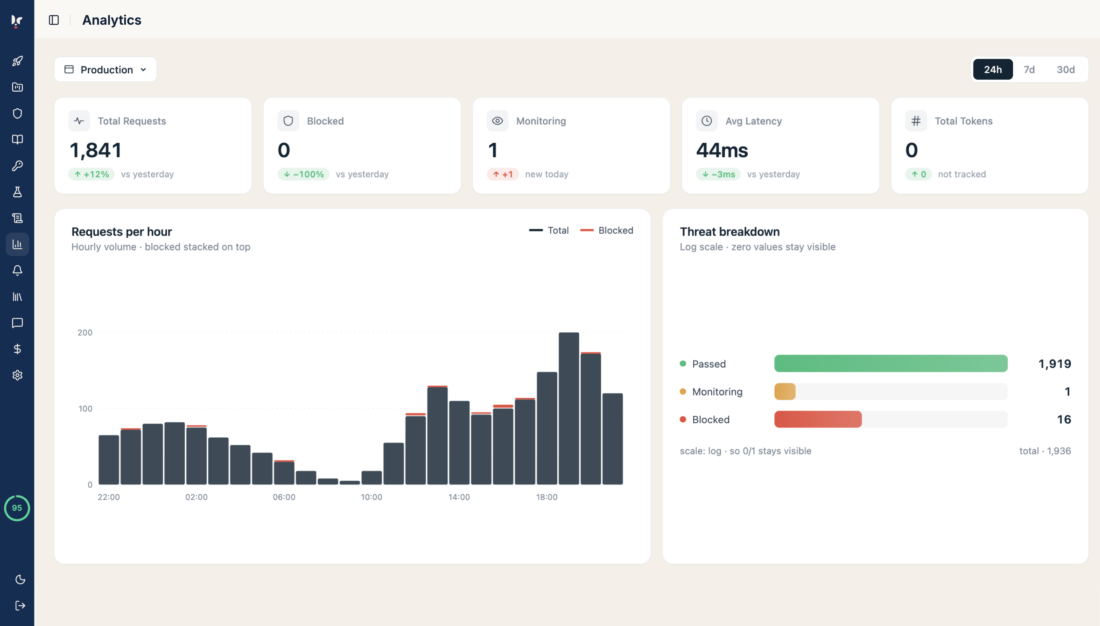Click the 95 score ring in the sidebar
The width and height of the screenshot is (1100, 626).
pyautogui.click(x=17, y=508)
